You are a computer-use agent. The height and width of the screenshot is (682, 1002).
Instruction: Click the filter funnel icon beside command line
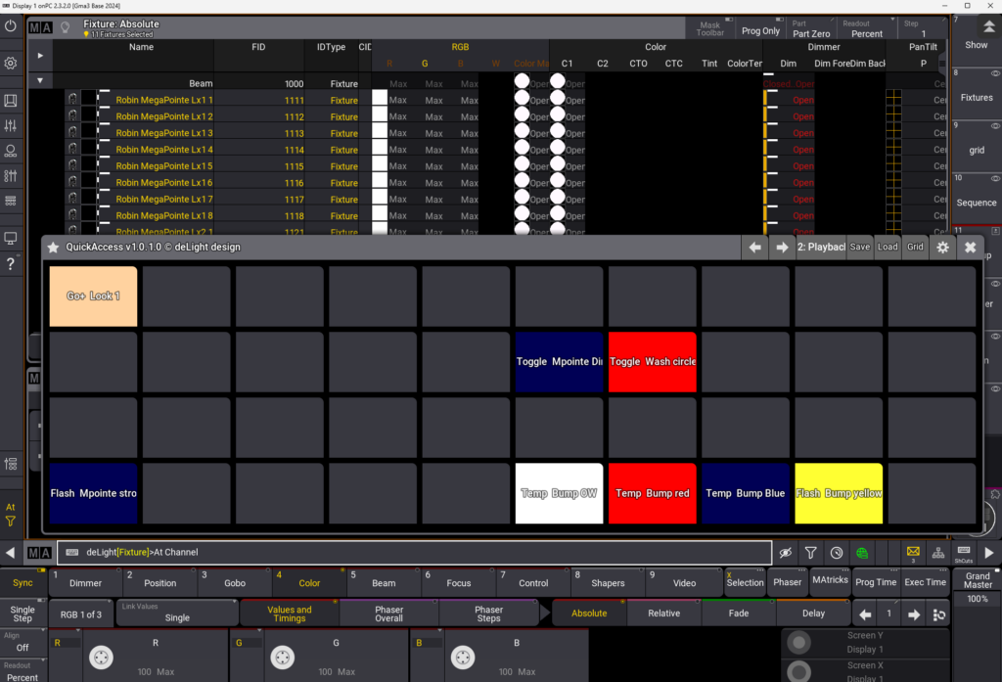810,553
